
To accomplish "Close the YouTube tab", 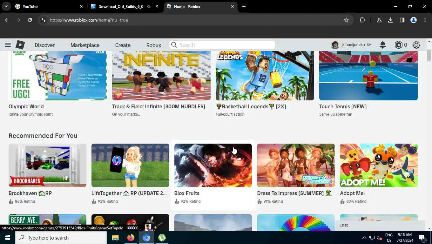I will pyautogui.click(x=81, y=6).
